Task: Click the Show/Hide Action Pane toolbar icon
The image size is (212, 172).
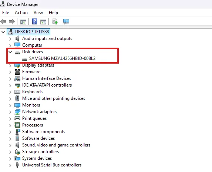Action: click(x=43, y=21)
